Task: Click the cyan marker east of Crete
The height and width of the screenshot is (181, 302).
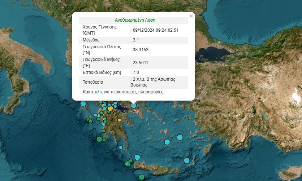Action: tap(186, 160)
